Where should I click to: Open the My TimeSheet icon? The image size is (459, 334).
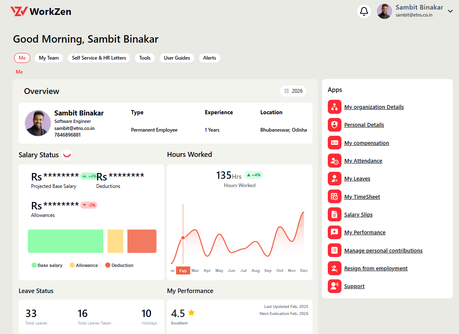[334, 197]
